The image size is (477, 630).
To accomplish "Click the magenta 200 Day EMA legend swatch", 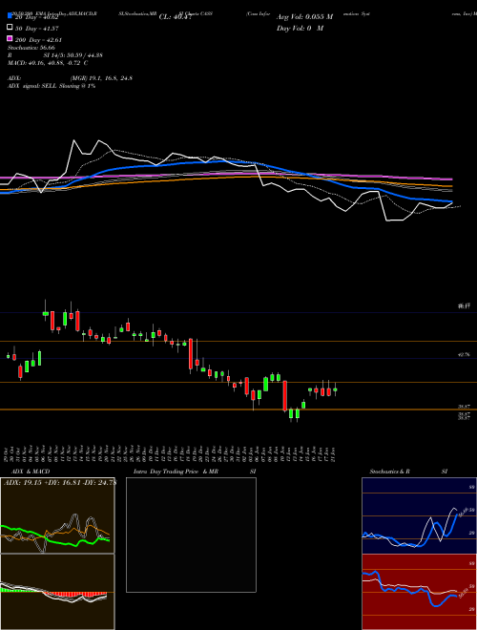I will [x=10, y=38].
